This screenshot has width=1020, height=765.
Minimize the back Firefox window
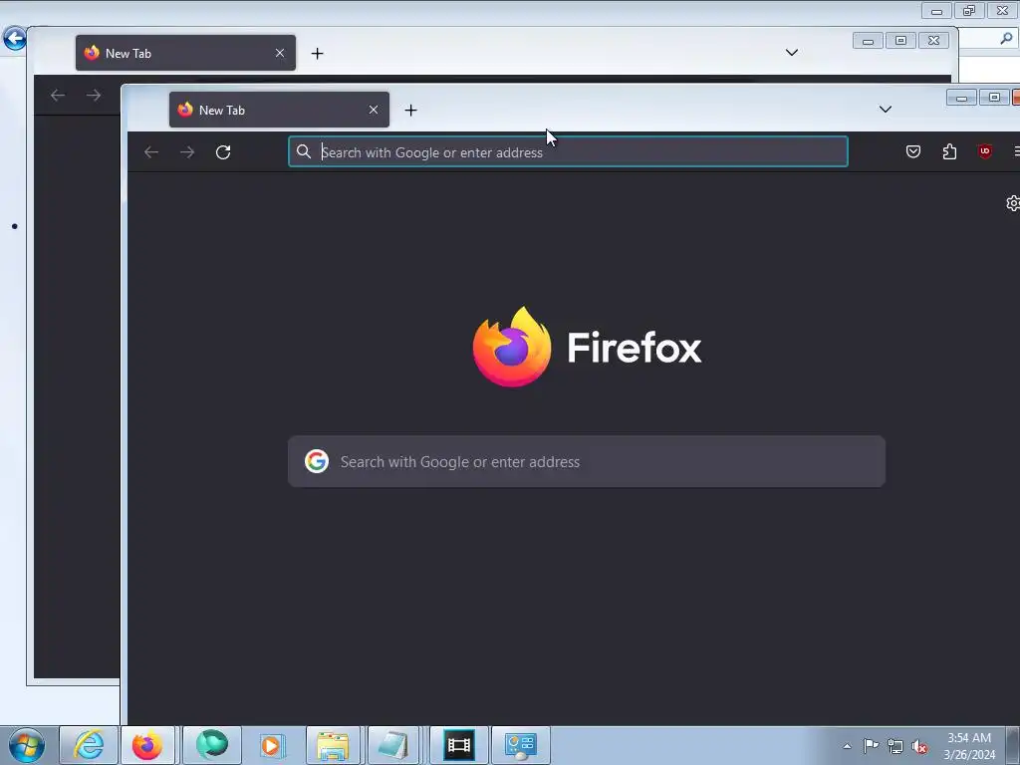click(868, 41)
